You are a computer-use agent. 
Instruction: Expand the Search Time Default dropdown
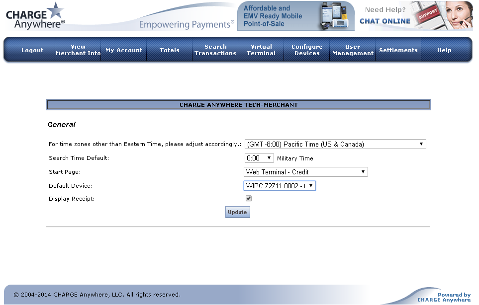pos(259,158)
